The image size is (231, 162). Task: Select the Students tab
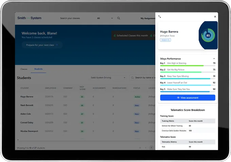(38, 69)
